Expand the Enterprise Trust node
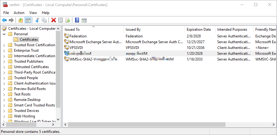The image size is (277, 135). 4,50
